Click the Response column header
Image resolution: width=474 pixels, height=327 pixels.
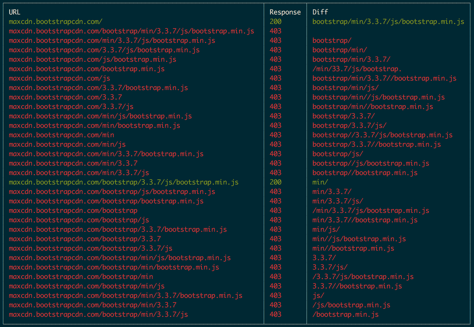pyautogui.click(x=285, y=12)
